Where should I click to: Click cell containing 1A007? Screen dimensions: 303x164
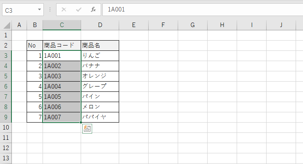(62, 117)
